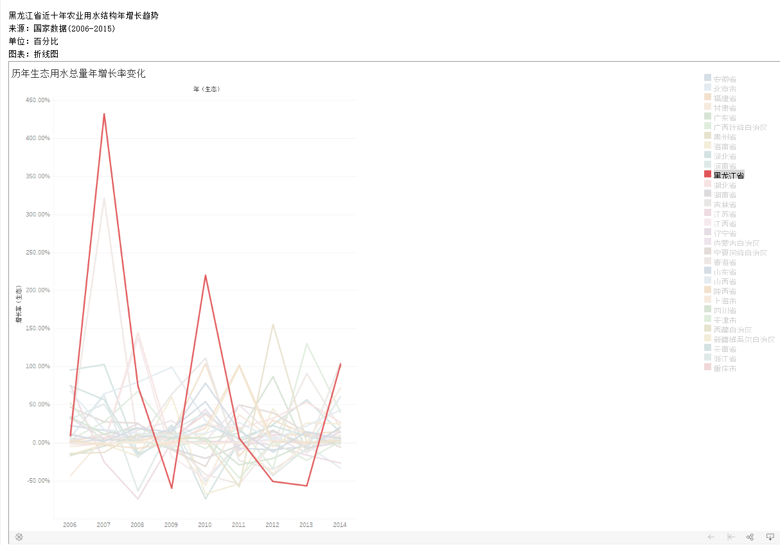Select 内蒙古自治区 legend item
The image size is (780, 545).
pyautogui.click(x=732, y=242)
